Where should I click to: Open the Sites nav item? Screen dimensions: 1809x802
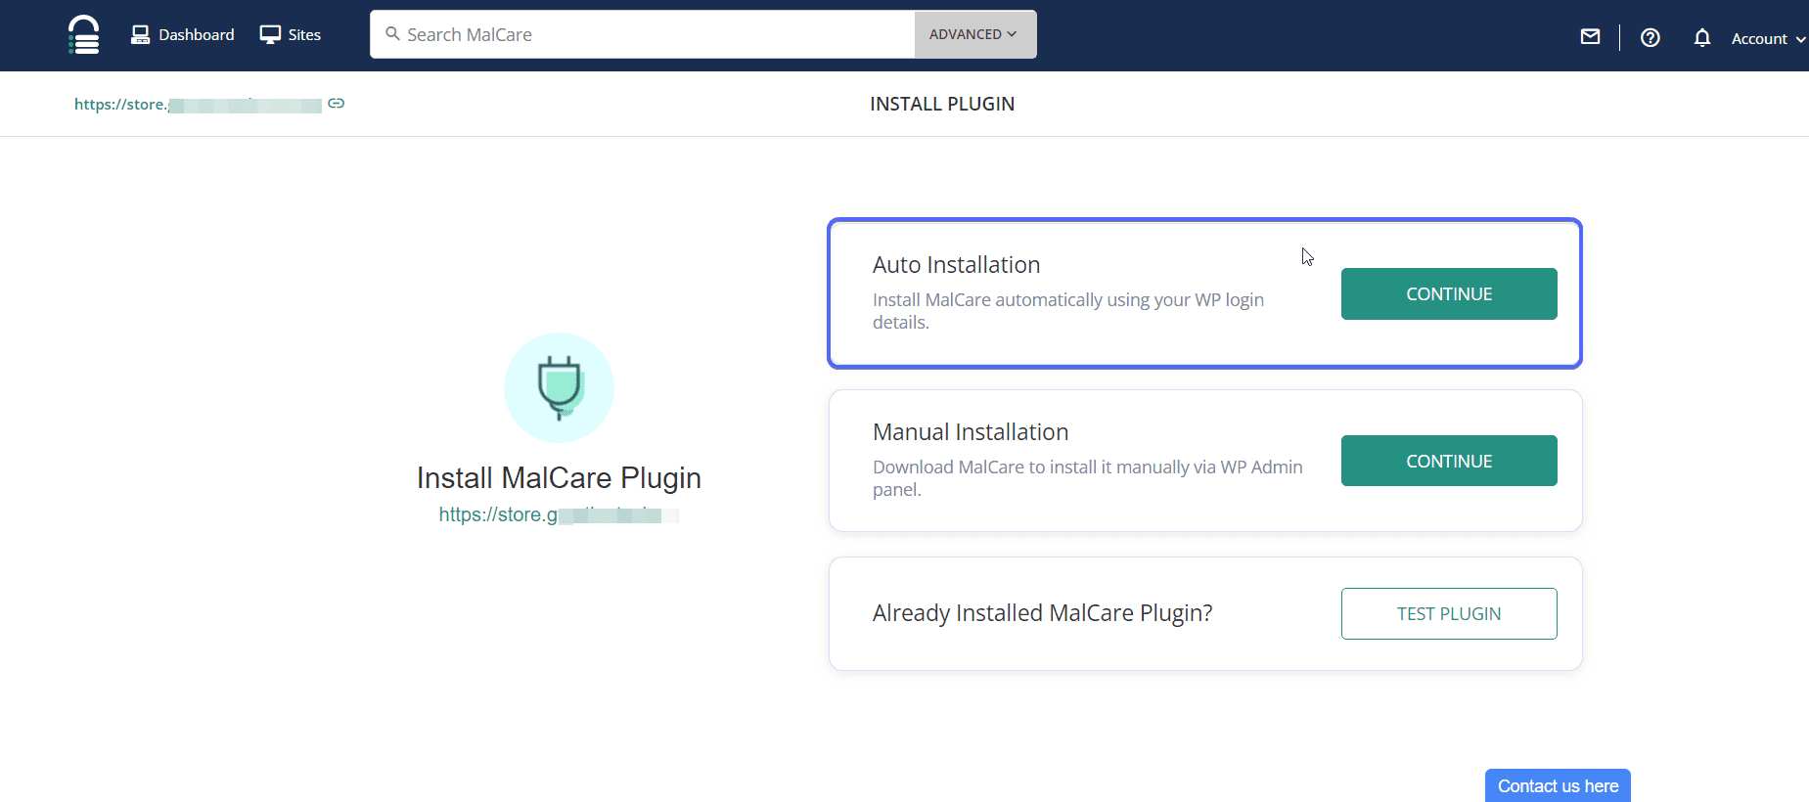[x=291, y=35]
